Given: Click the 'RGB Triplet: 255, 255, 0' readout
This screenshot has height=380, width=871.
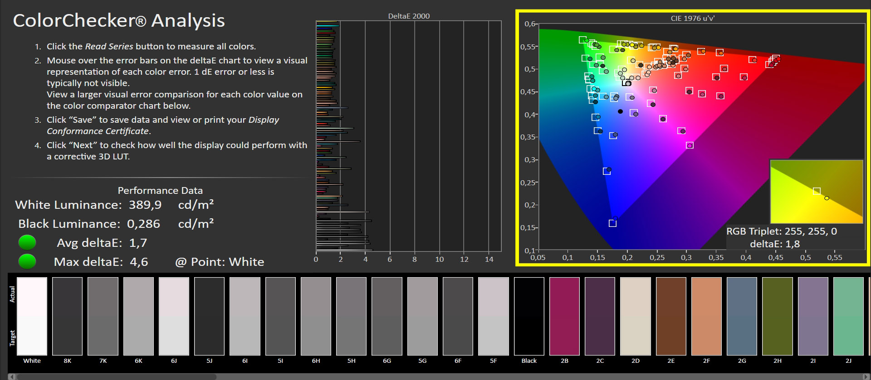Looking at the screenshot, I should [x=782, y=231].
